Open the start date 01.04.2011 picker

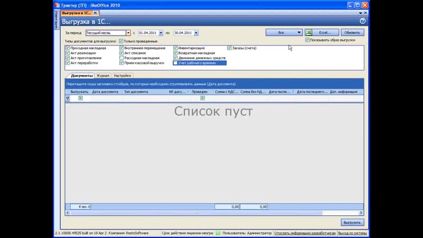161,33
